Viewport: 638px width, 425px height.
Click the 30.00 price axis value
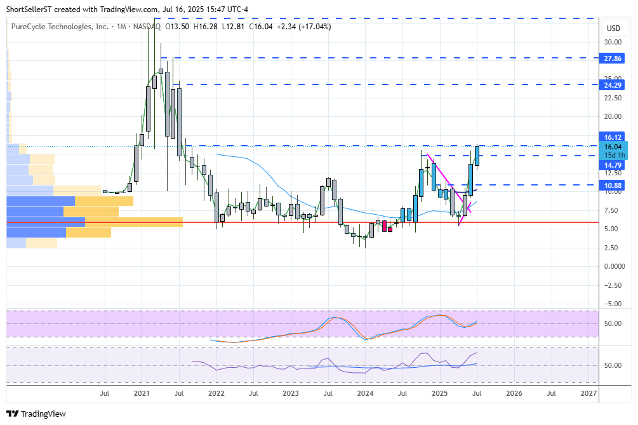coord(613,42)
